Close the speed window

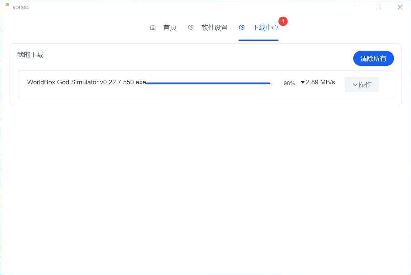click(x=400, y=7)
